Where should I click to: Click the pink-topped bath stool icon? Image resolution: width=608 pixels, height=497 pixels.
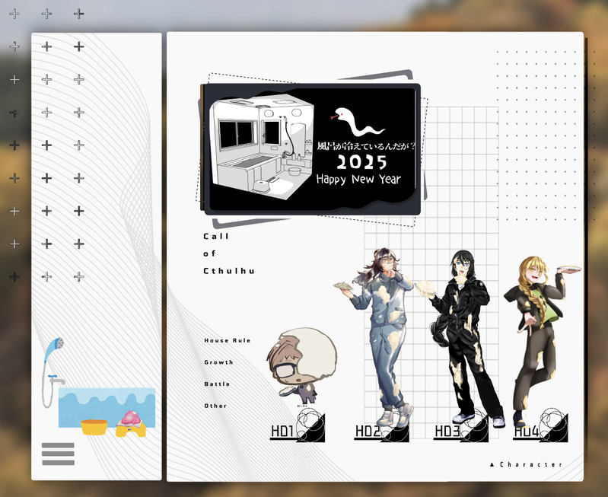coord(131,424)
